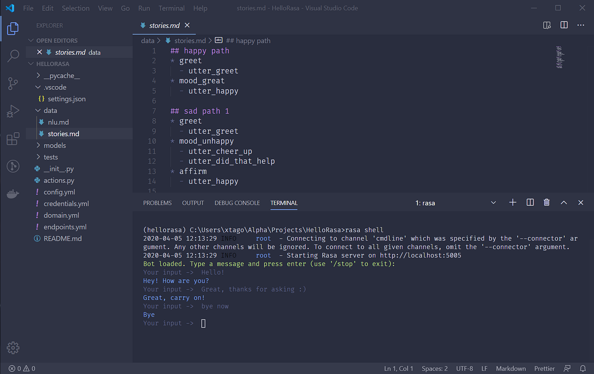Kill the rasa terminal with the trash icon

(x=546, y=202)
